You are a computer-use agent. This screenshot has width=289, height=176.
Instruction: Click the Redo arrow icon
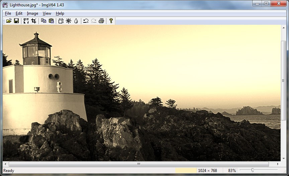click(94, 21)
